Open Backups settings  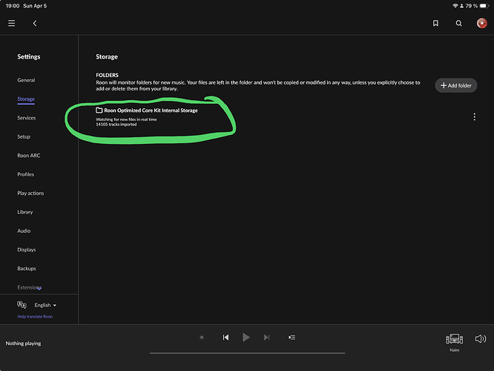[x=27, y=269]
